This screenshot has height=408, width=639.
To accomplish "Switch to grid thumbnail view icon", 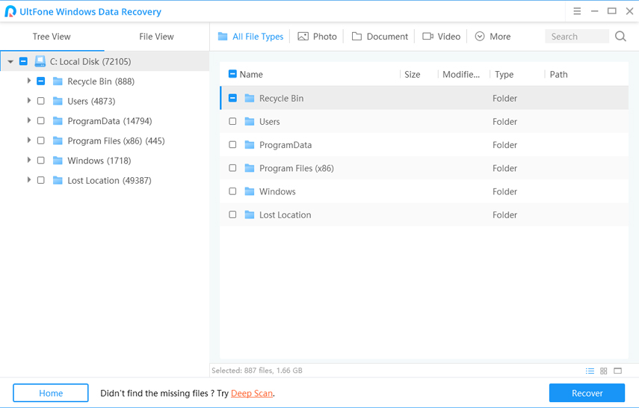I will tap(604, 371).
